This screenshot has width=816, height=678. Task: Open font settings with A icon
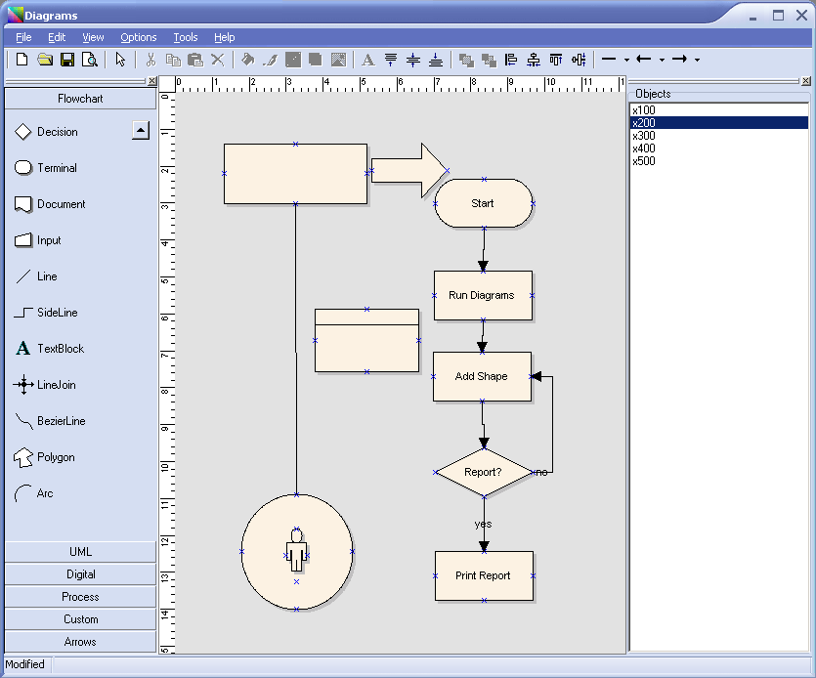click(367, 60)
